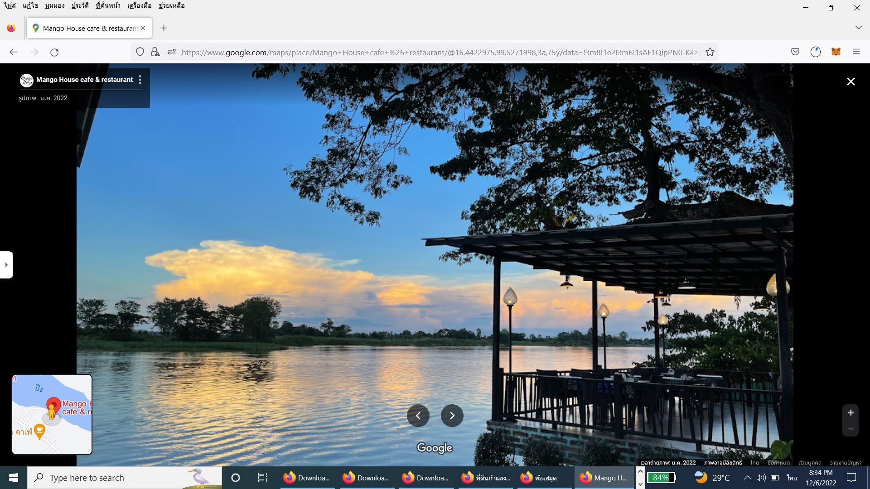The height and width of the screenshot is (489, 870).
Task: Click the tracking protection shield icon
Action: 140,52
